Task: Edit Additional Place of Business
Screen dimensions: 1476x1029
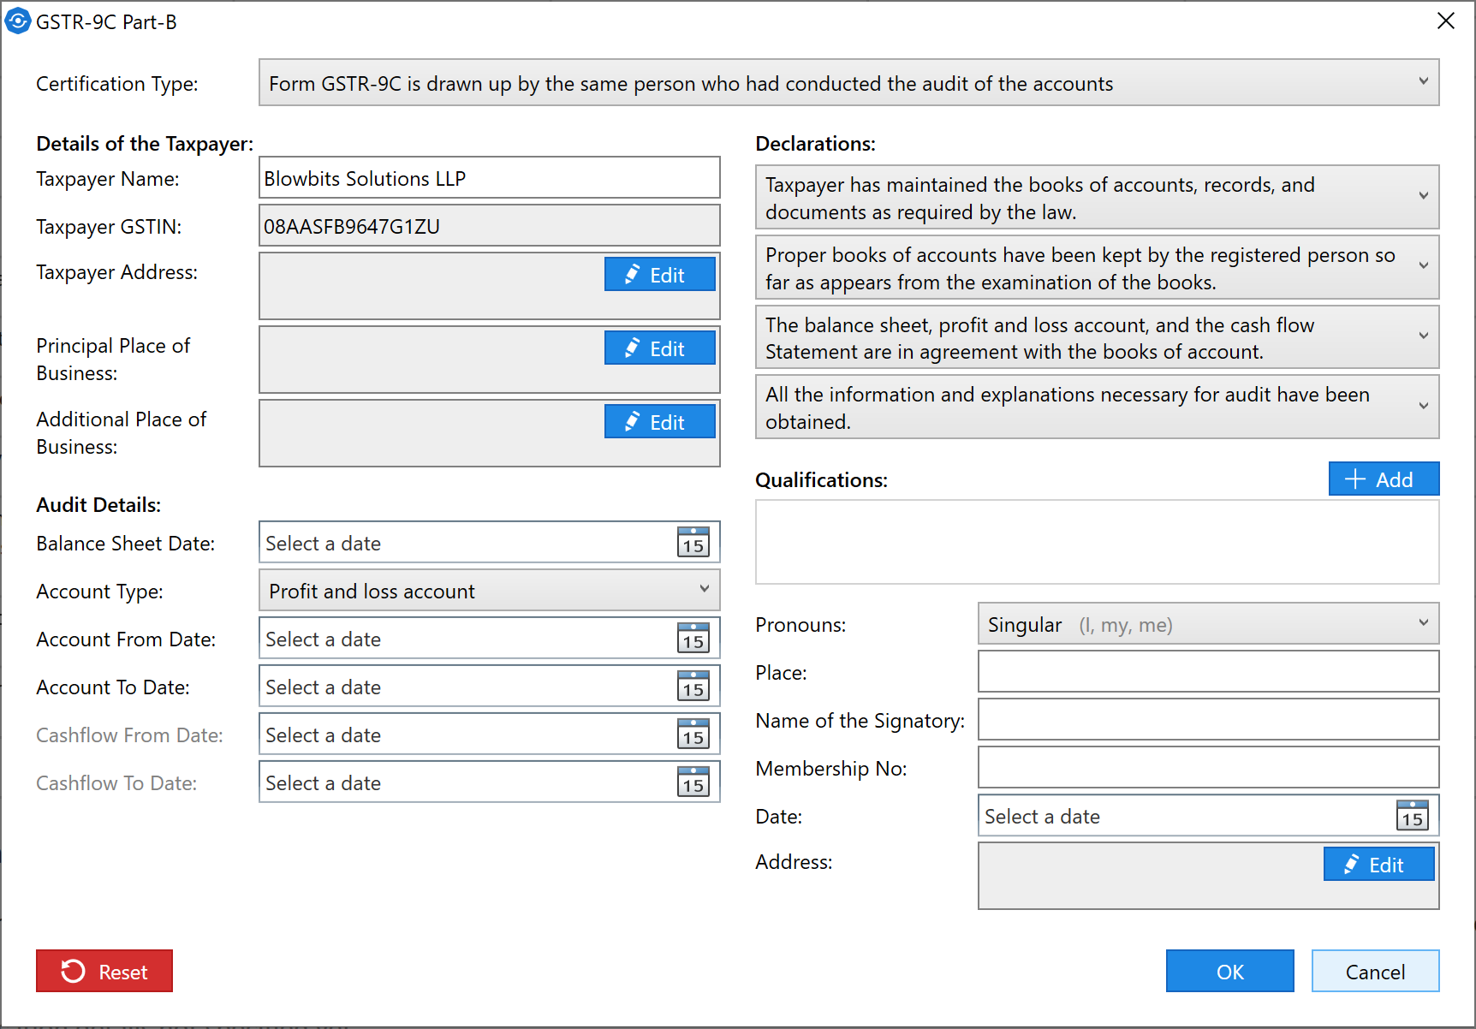Action: (x=659, y=422)
